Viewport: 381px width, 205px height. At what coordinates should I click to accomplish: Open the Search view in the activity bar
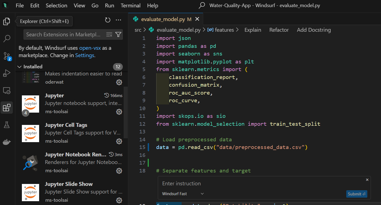tap(7, 39)
